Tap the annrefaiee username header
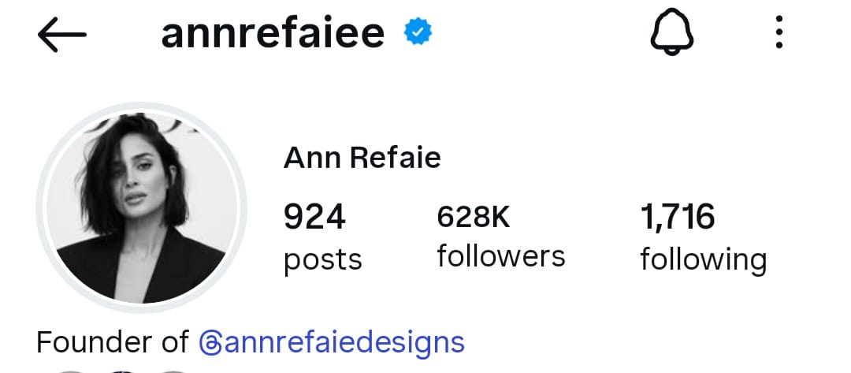851x373 pixels. point(273,33)
